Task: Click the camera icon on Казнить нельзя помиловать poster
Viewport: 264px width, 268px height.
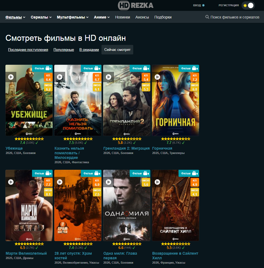Action: (97, 68)
